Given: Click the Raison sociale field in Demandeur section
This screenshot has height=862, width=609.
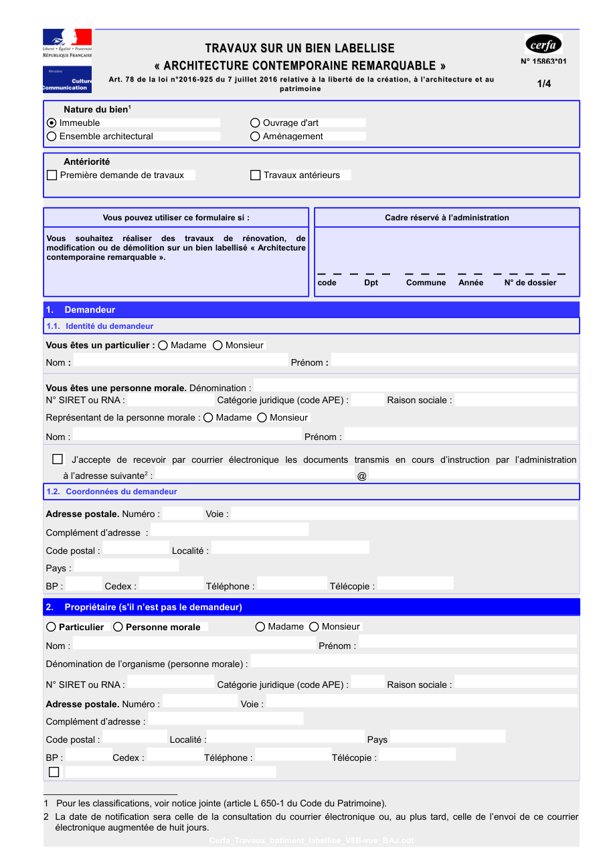Looking at the screenshot, I should point(516,401).
